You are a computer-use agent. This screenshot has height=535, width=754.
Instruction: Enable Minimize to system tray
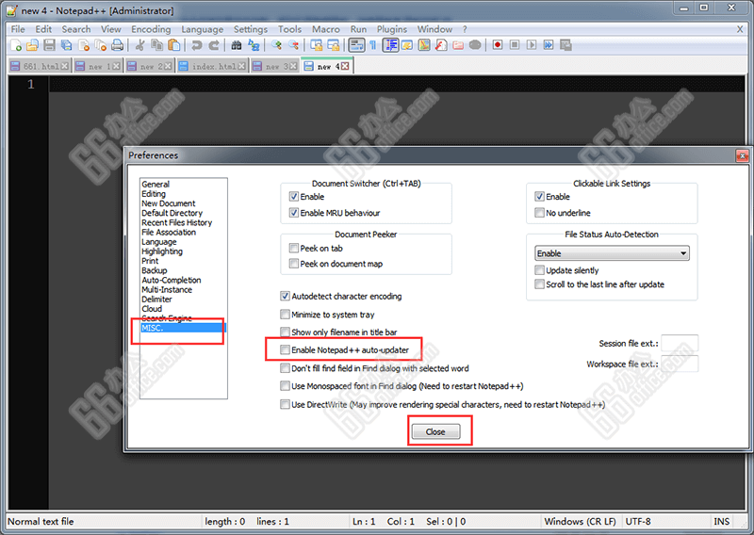pos(285,315)
